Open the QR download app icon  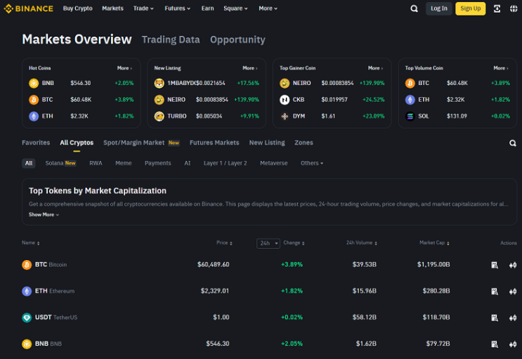click(x=497, y=8)
